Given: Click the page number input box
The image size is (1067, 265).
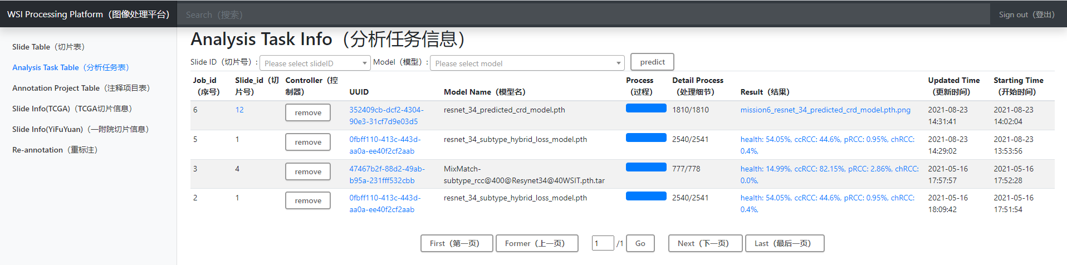Looking at the screenshot, I should coord(603,243).
